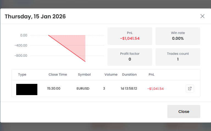Image resolution: width=211 pixels, height=131 pixels.
Task: Click the PnL table column header
Action: point(151,75)
